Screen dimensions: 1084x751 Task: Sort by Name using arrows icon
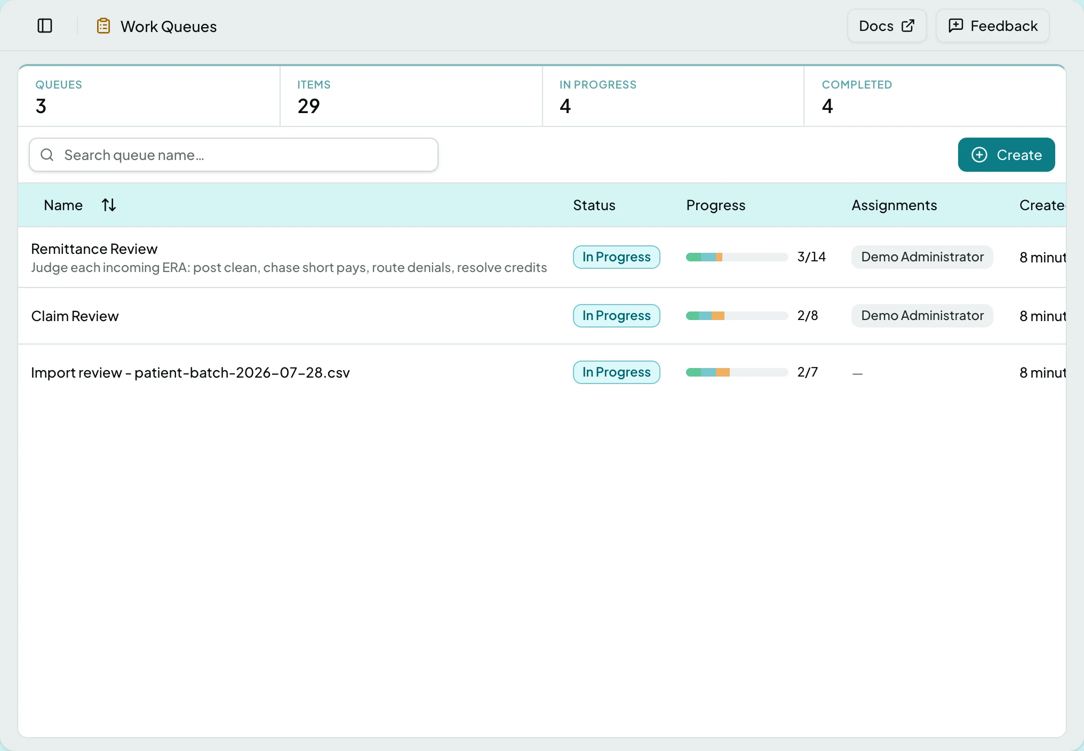109,205
